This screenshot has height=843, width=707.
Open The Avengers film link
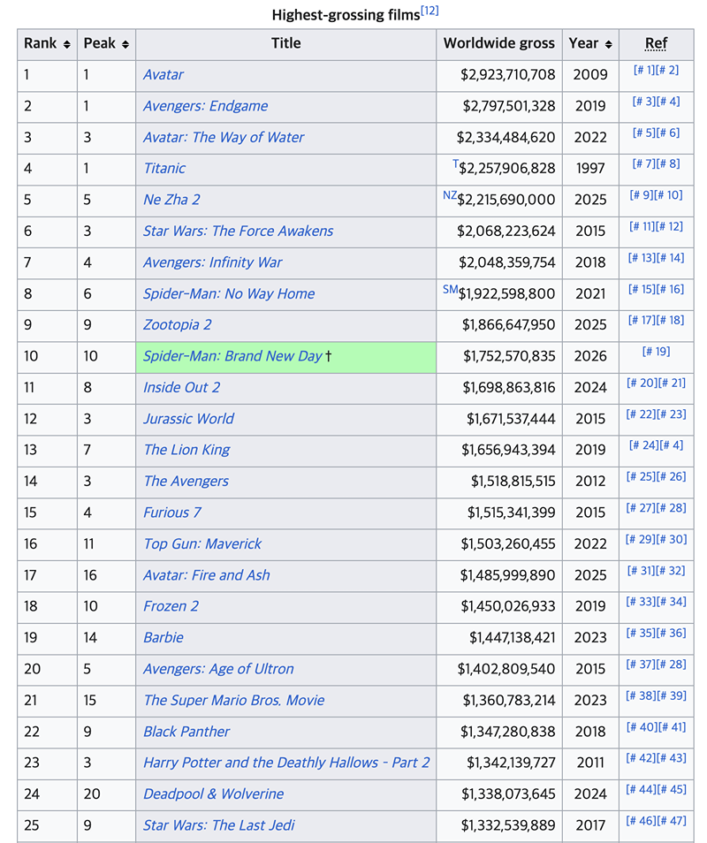(186, 481)
